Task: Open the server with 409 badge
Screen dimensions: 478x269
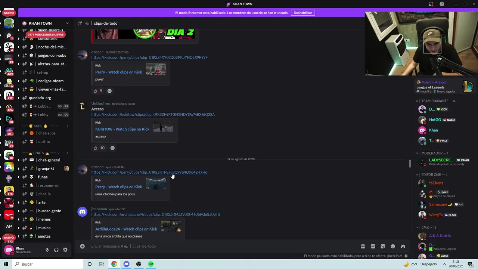Action: (x=9, y=71)
